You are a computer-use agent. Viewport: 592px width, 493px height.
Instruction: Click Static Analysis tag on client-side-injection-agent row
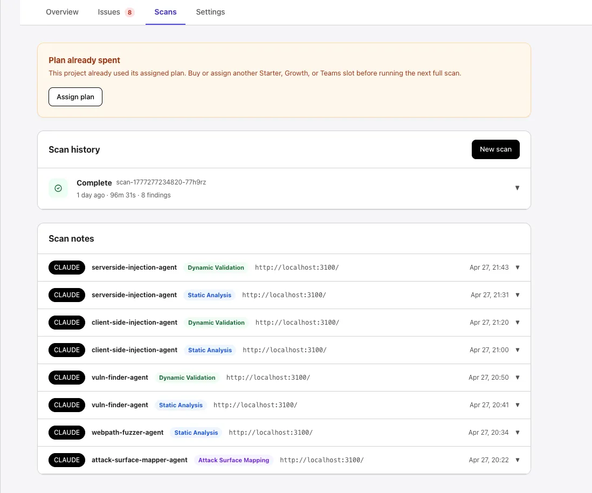(210, 350)
